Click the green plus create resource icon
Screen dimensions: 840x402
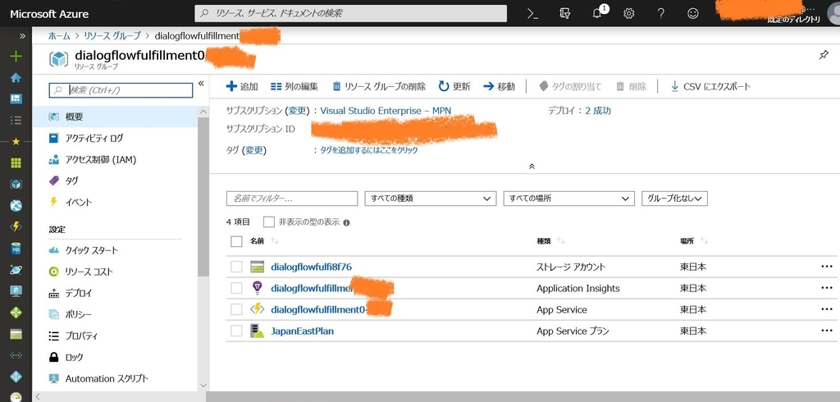click(x=16, y=56)
